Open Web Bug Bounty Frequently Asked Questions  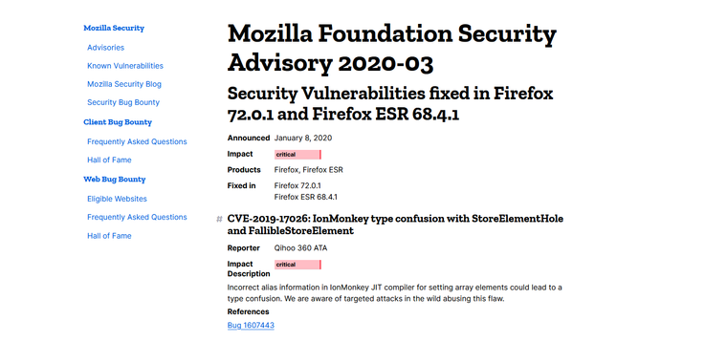tap(137, 217)
